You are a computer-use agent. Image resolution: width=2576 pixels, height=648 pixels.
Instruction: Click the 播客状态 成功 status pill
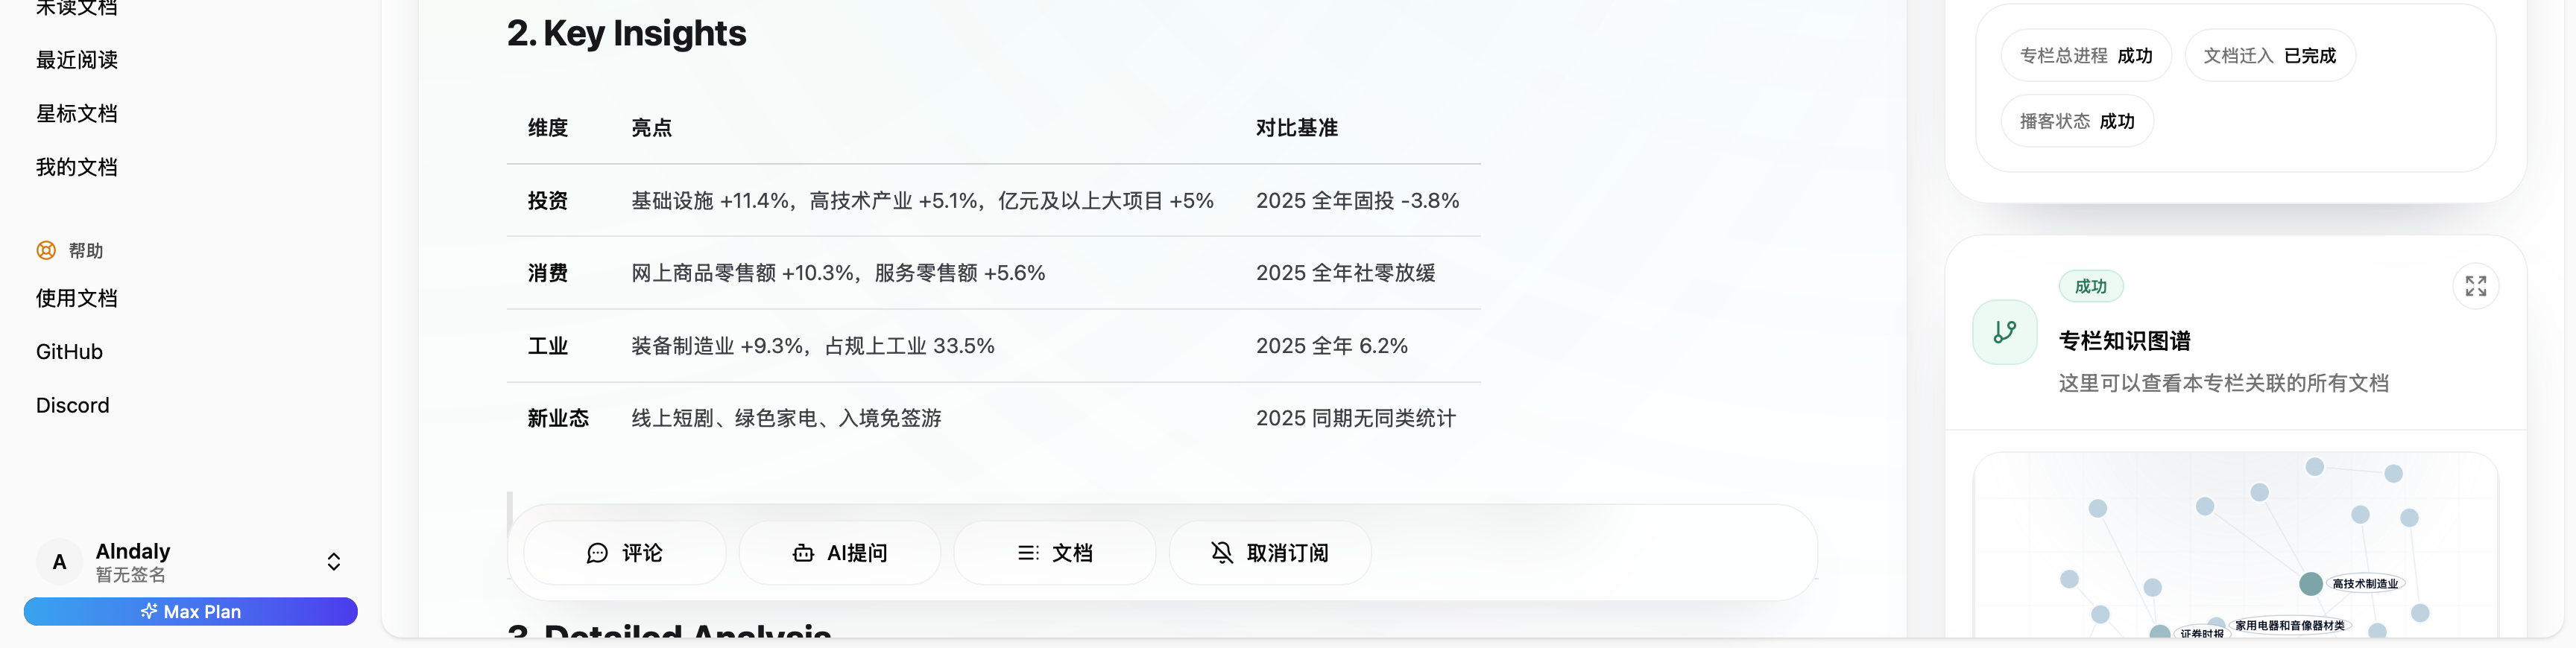(x=2076, y=121)
